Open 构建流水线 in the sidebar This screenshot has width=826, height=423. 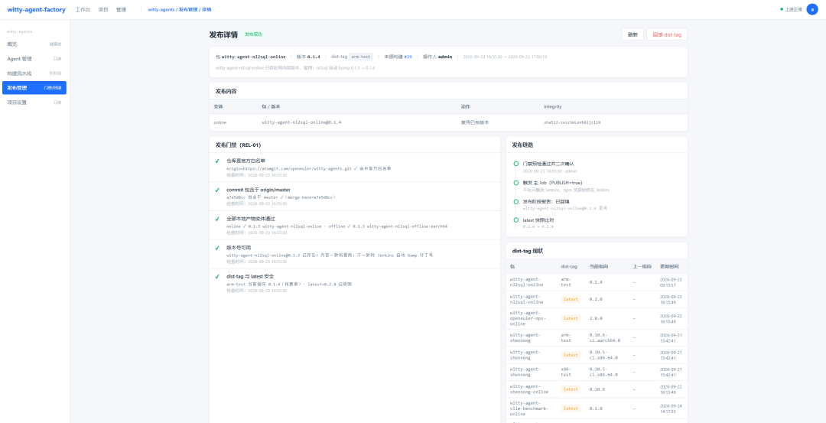click(34, 73)
